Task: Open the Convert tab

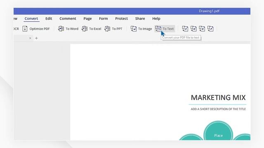Action: point(31,18)
